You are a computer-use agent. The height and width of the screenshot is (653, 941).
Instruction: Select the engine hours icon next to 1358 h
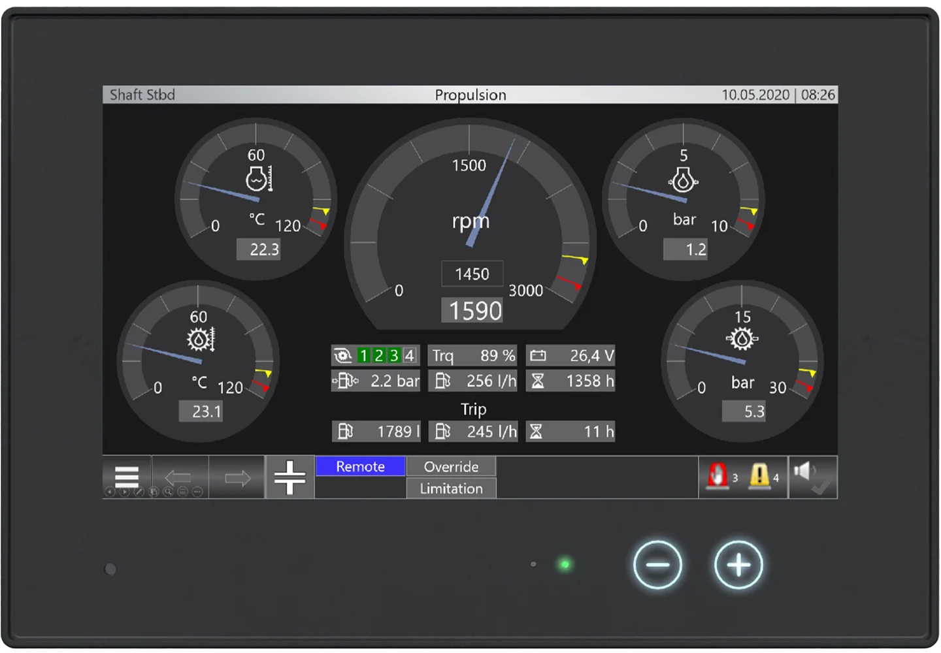tap(537, 381)
